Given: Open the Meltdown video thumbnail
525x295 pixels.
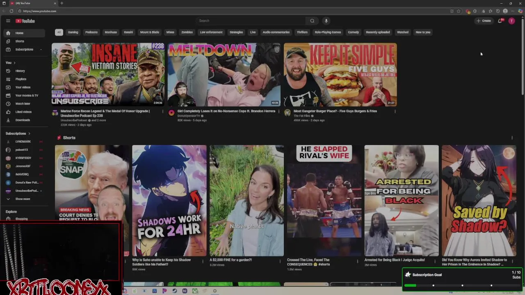Looking at the screenshot, I should 224,75.
